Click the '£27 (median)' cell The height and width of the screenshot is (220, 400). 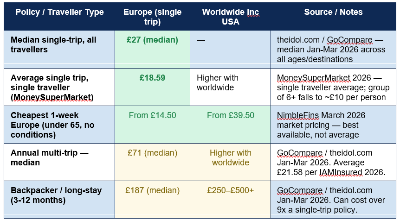click(x=152, y=50)
